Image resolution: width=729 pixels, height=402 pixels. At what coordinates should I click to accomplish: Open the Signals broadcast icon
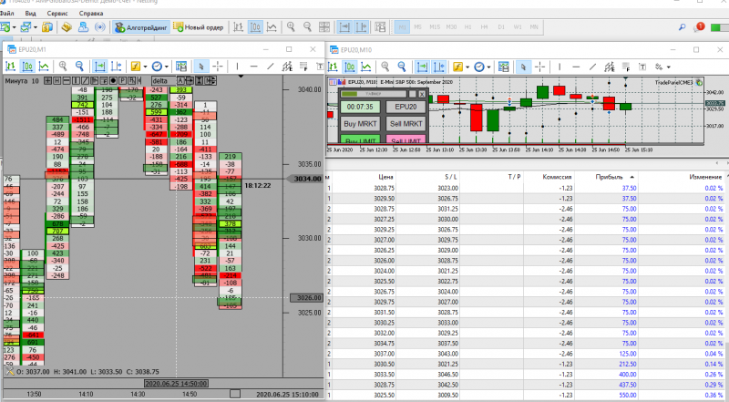pyautogui.click(x=99, y=27)
